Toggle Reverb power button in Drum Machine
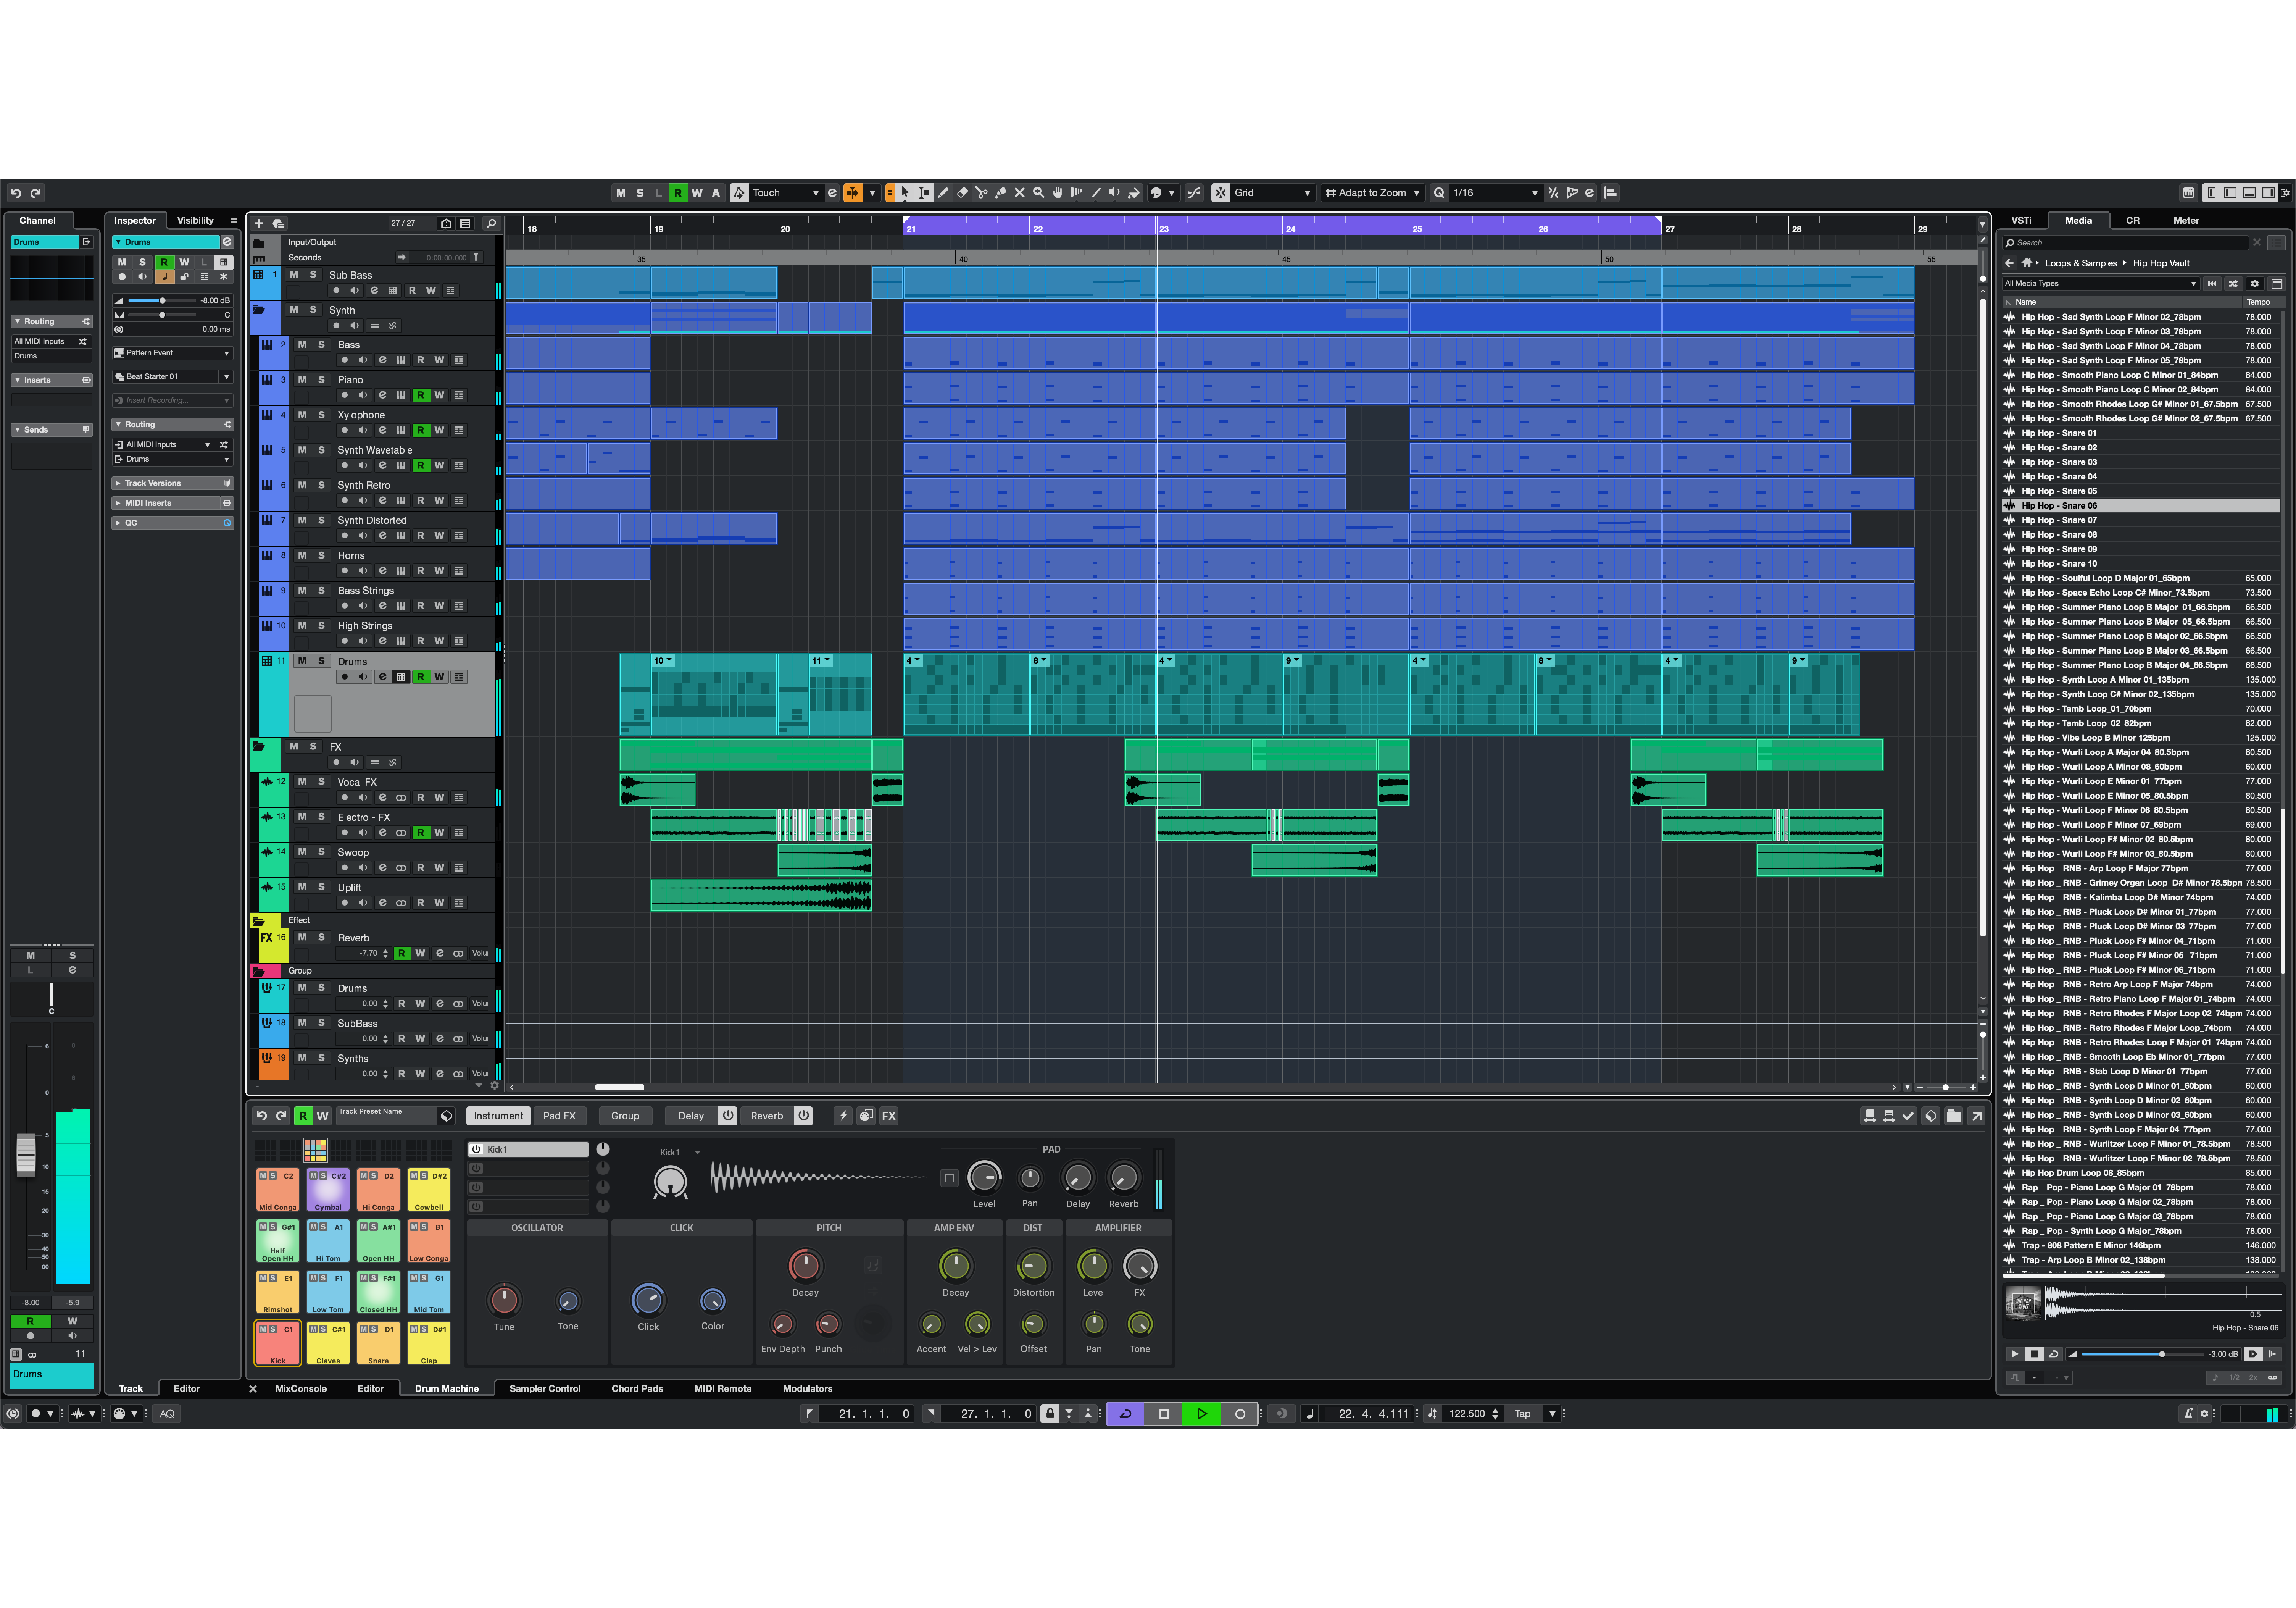2296x1608 pixels. point(803,1116)
